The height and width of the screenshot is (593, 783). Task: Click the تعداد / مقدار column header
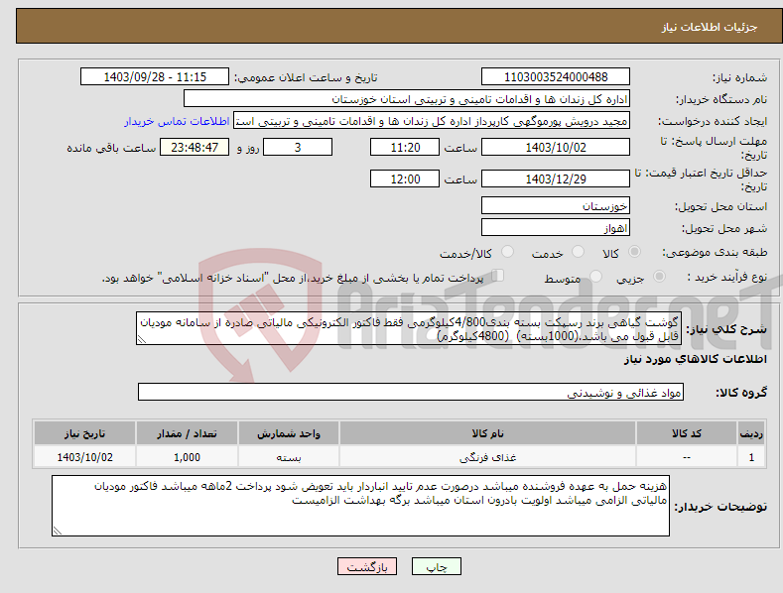click(x=187, y=433)
